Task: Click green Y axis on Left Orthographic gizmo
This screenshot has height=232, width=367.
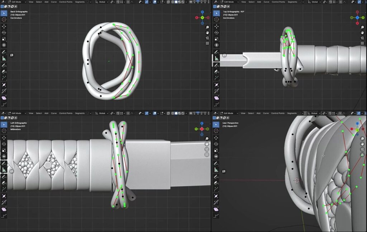Action: click(196, 129)
